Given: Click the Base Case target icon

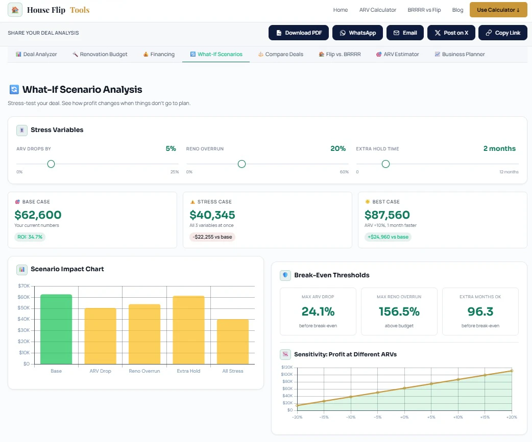Looking at the screenshot, I should [x=17, y=202].
